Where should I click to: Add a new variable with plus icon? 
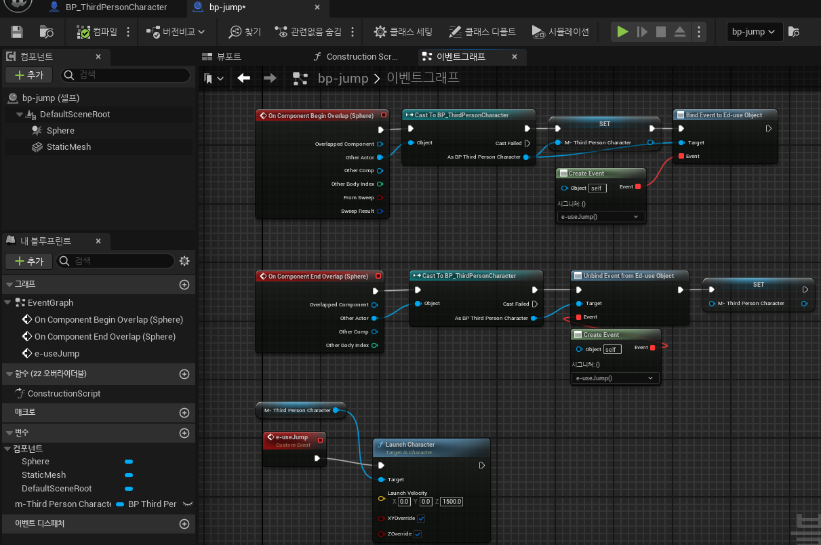click(x=184, y=433)
